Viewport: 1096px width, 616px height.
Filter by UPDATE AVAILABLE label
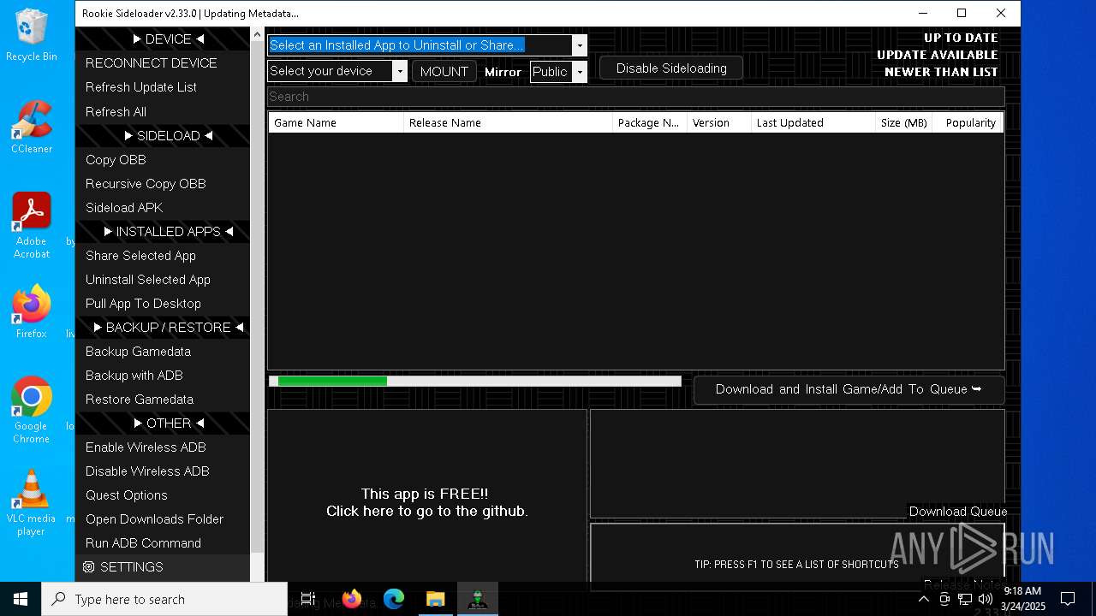(x=938, y=55)
